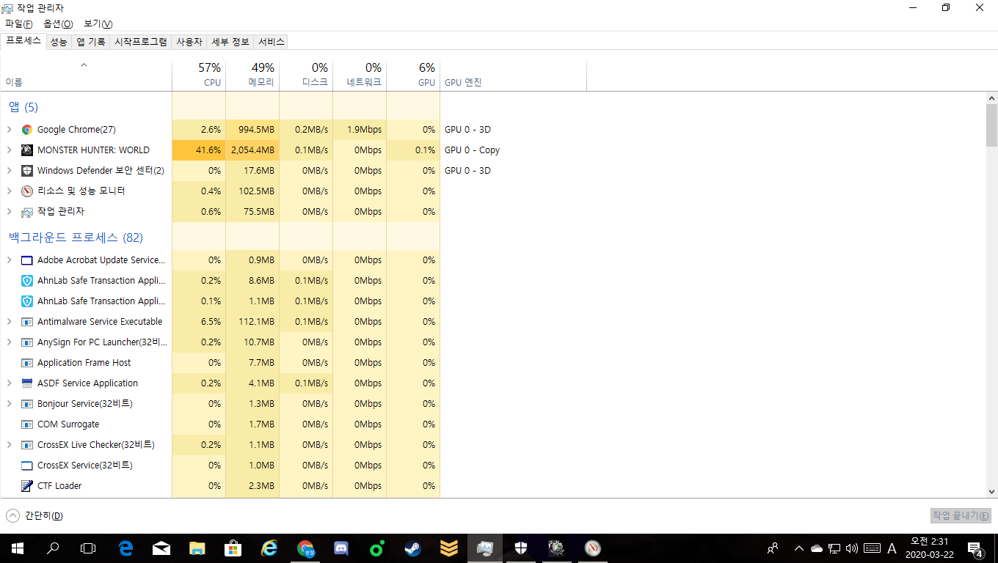Viewport: 998px width, 563px height.
Task: Switch to the 성능 tab
Action: click(x=59, y=42)
